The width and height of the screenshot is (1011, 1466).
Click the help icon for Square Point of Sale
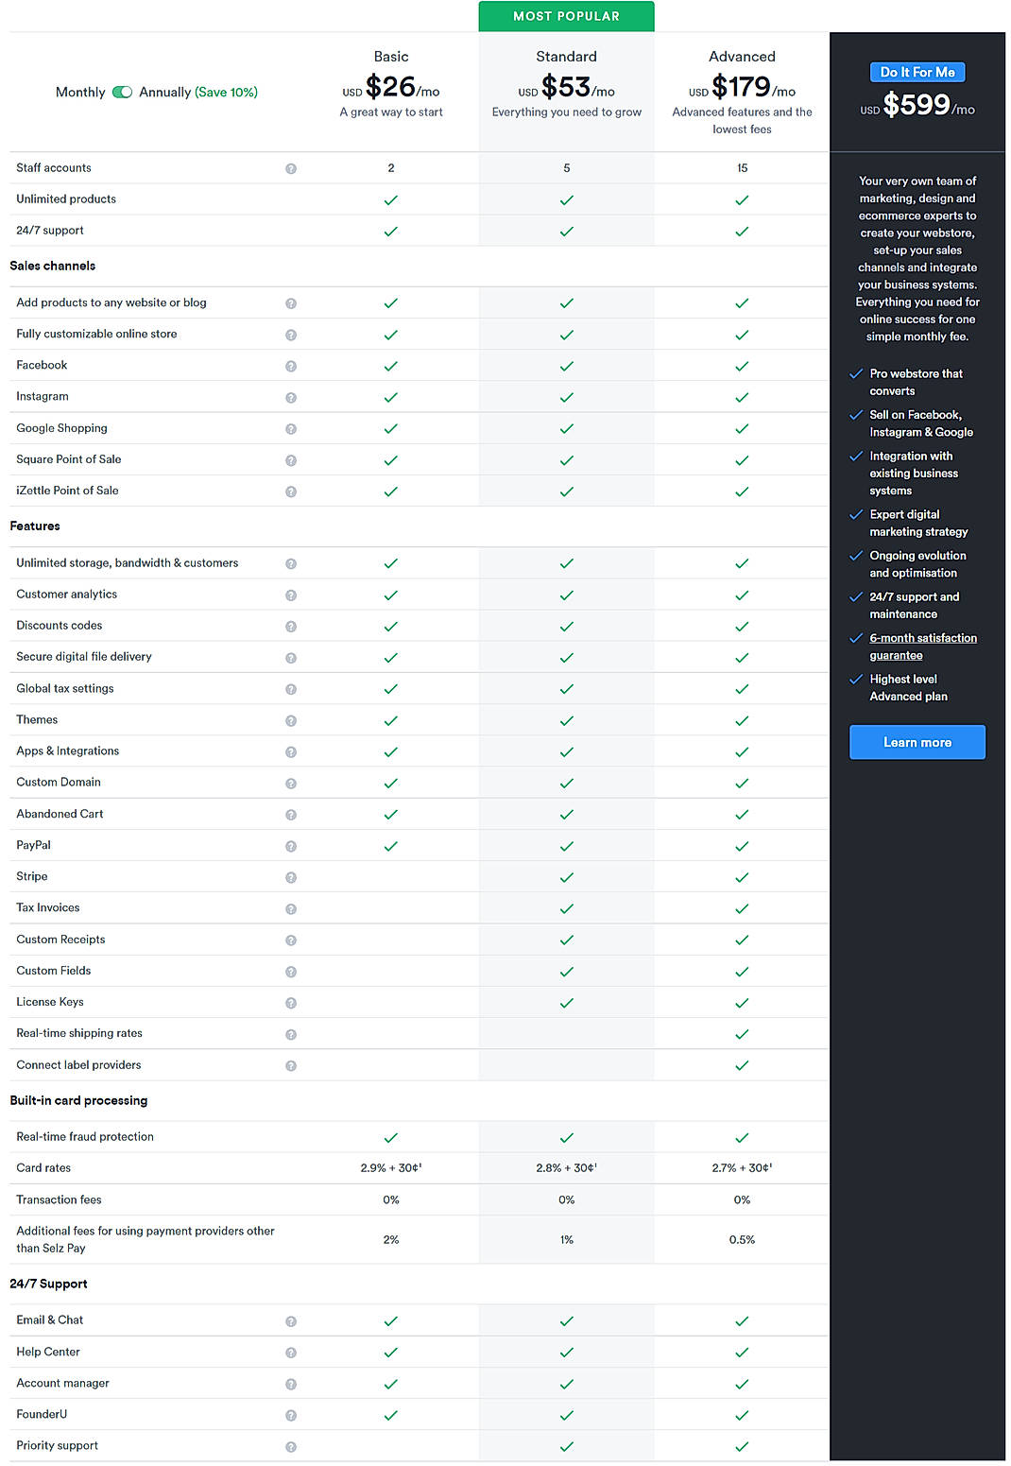click(x=291, y=460)
